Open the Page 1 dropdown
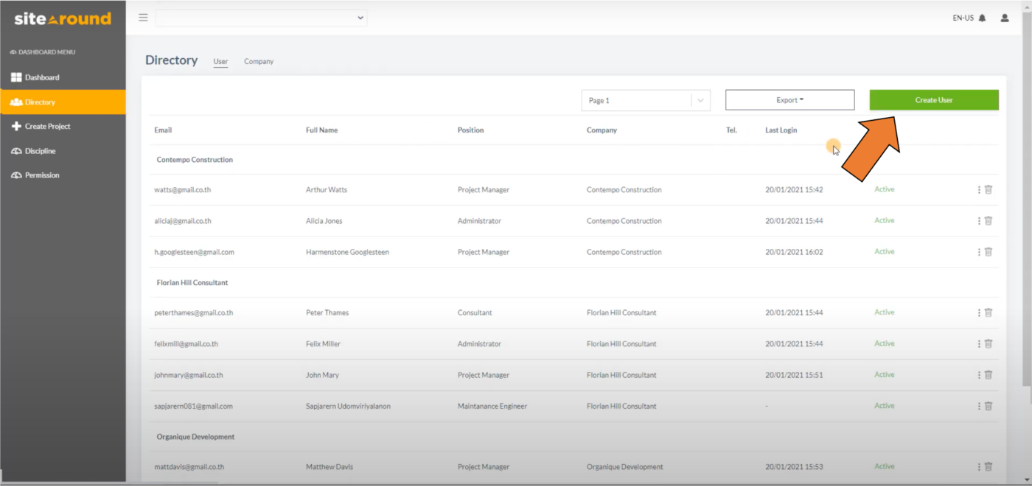The width and height of the screenshot is (1032, 486). pos(645,99)
